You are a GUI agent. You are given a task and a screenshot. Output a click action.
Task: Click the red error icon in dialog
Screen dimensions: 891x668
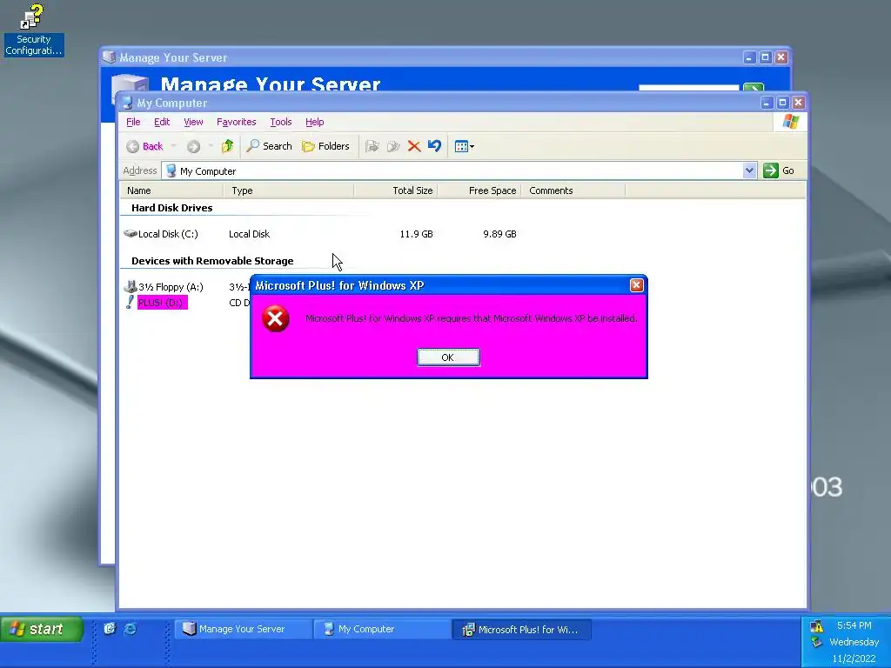click(x=276, y=318)
